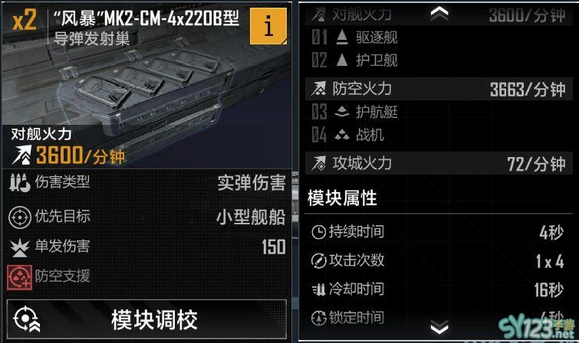Click the 持续时间 duration clock icon
579x343 pixels.
(318, 232)
